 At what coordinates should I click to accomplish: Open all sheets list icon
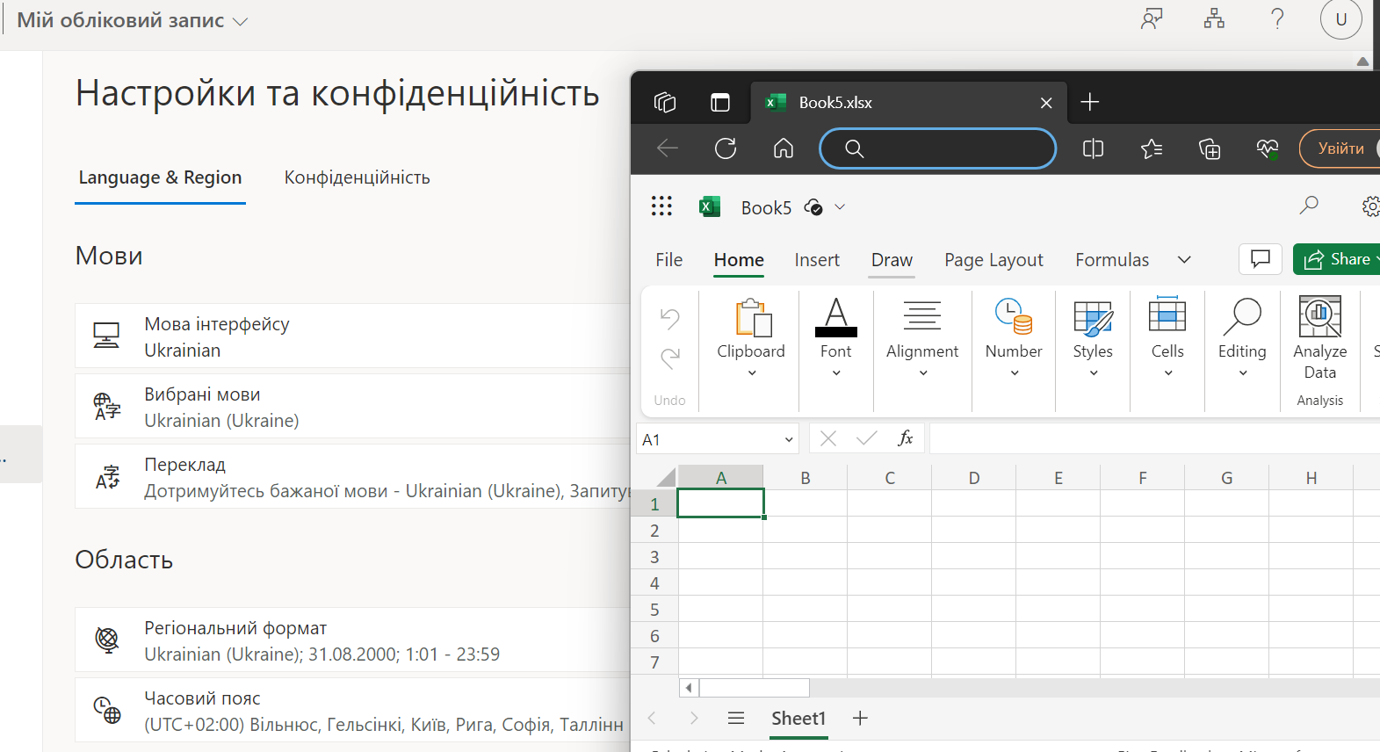click(736, 719)
